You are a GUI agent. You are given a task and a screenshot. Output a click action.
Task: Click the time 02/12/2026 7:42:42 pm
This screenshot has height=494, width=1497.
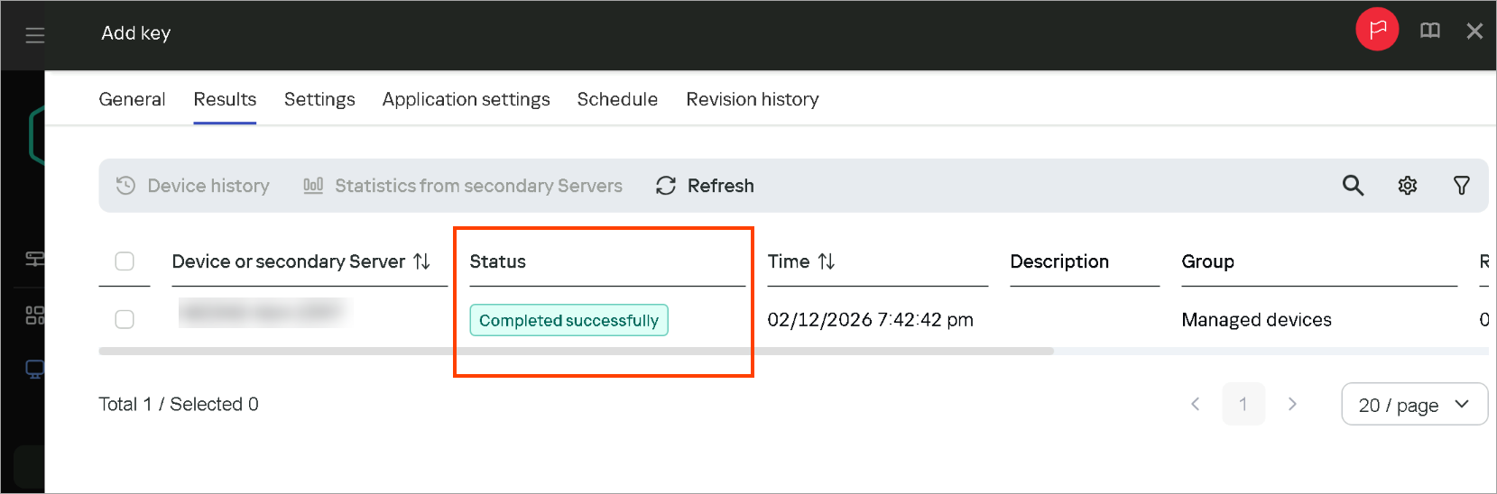click(871, 320)
